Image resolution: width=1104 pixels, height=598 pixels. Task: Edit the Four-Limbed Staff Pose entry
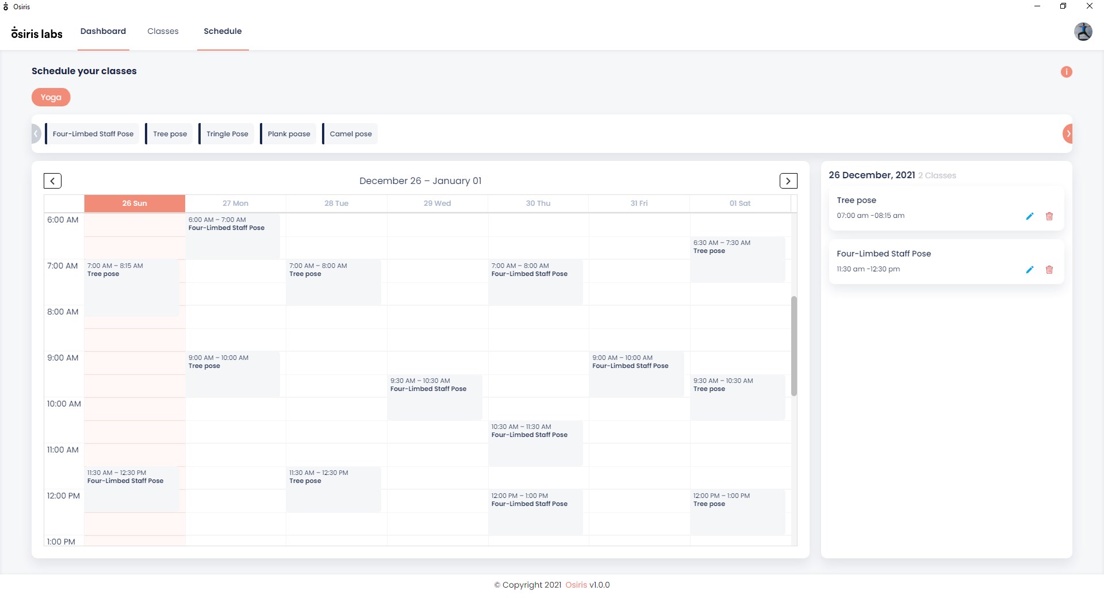pos(1029,270)
